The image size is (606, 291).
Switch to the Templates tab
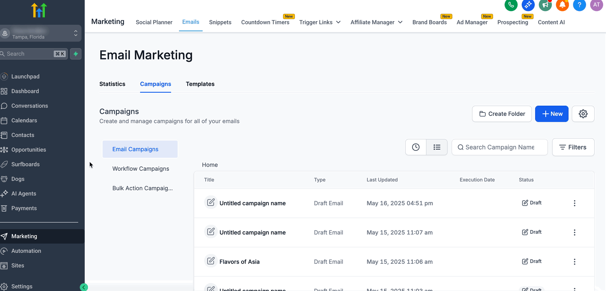coord(200,84)
